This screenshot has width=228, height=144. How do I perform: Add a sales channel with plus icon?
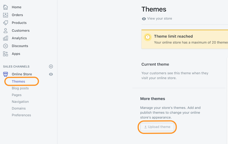point(51,67)
